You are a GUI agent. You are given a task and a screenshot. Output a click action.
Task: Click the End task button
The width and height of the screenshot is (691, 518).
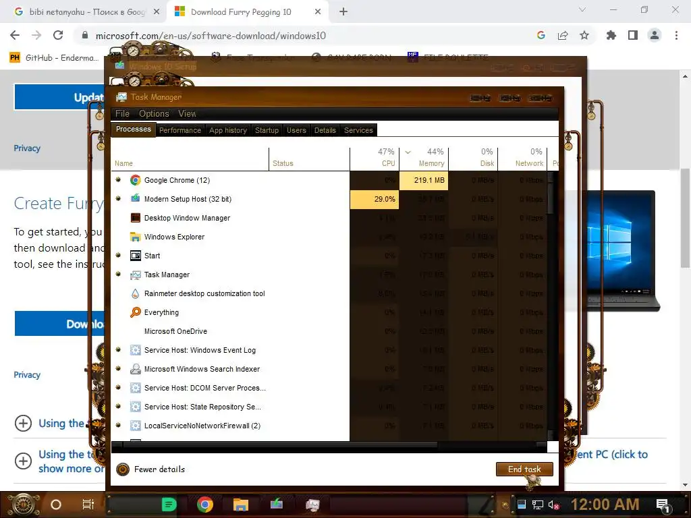coord(524,469)
